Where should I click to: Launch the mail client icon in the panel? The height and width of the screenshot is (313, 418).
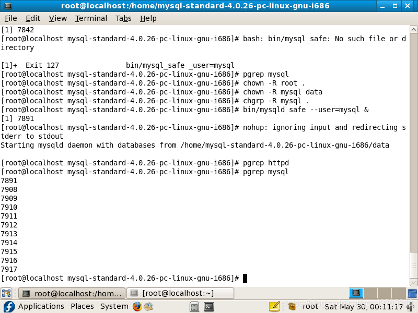(149, 307)
